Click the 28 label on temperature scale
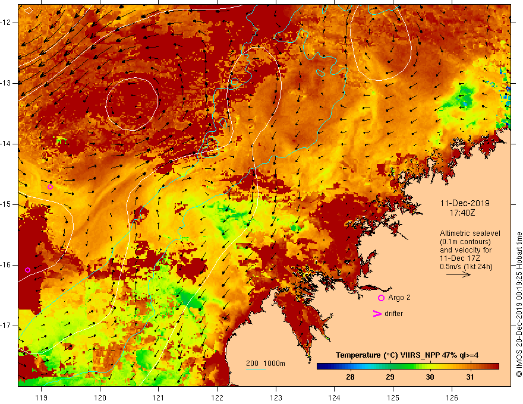Screen dimensions: 523x404 coord(350,377)
